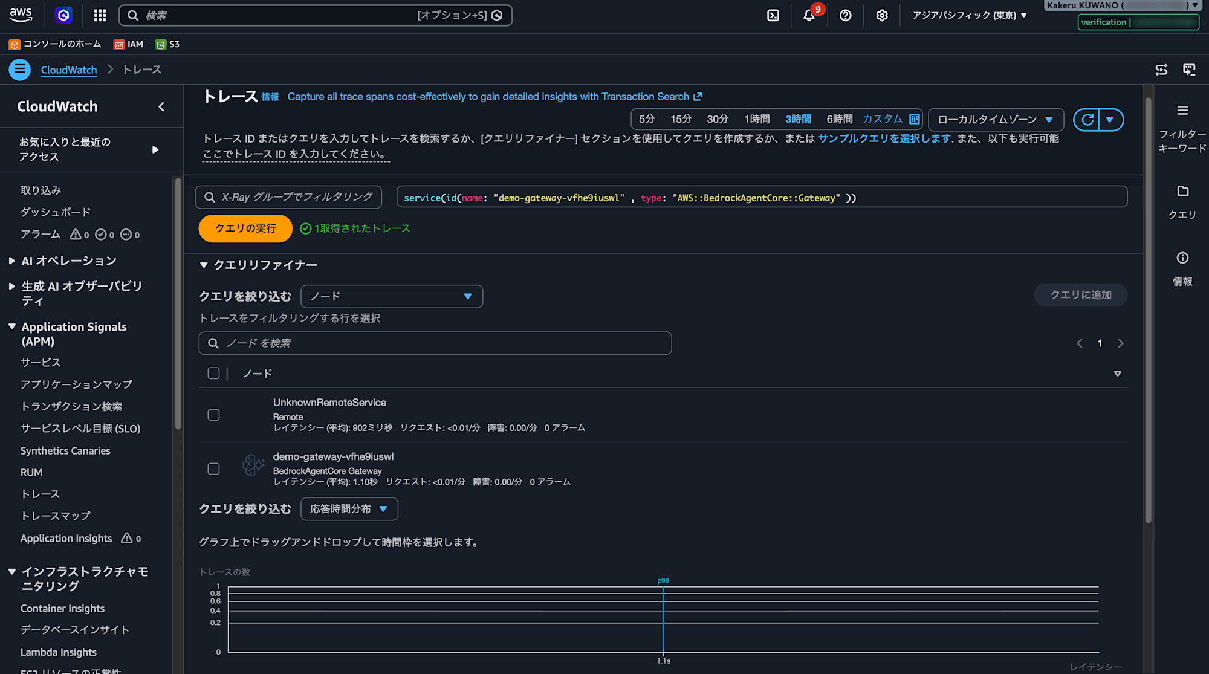Image resolution: width=1209 pixels, height=674 pixels.
Task: Open CloudShell terminal icon
Action: tap(773, 15)
